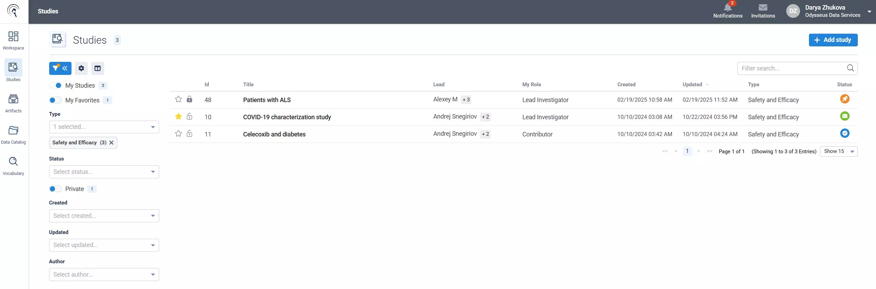Go to the Artifacts section
Image resolution: width=876 pixels, height=289 pixels.
click(x=13, y=103)
